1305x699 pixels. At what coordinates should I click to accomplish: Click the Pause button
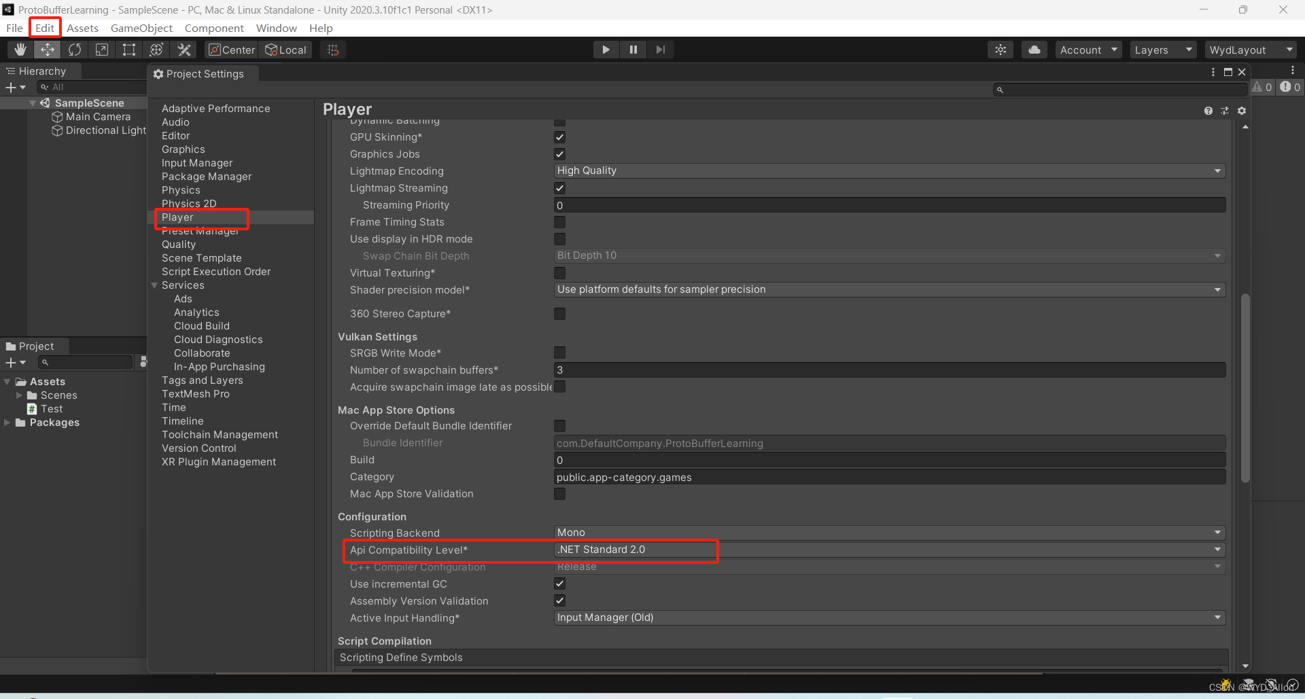point(633,50)
